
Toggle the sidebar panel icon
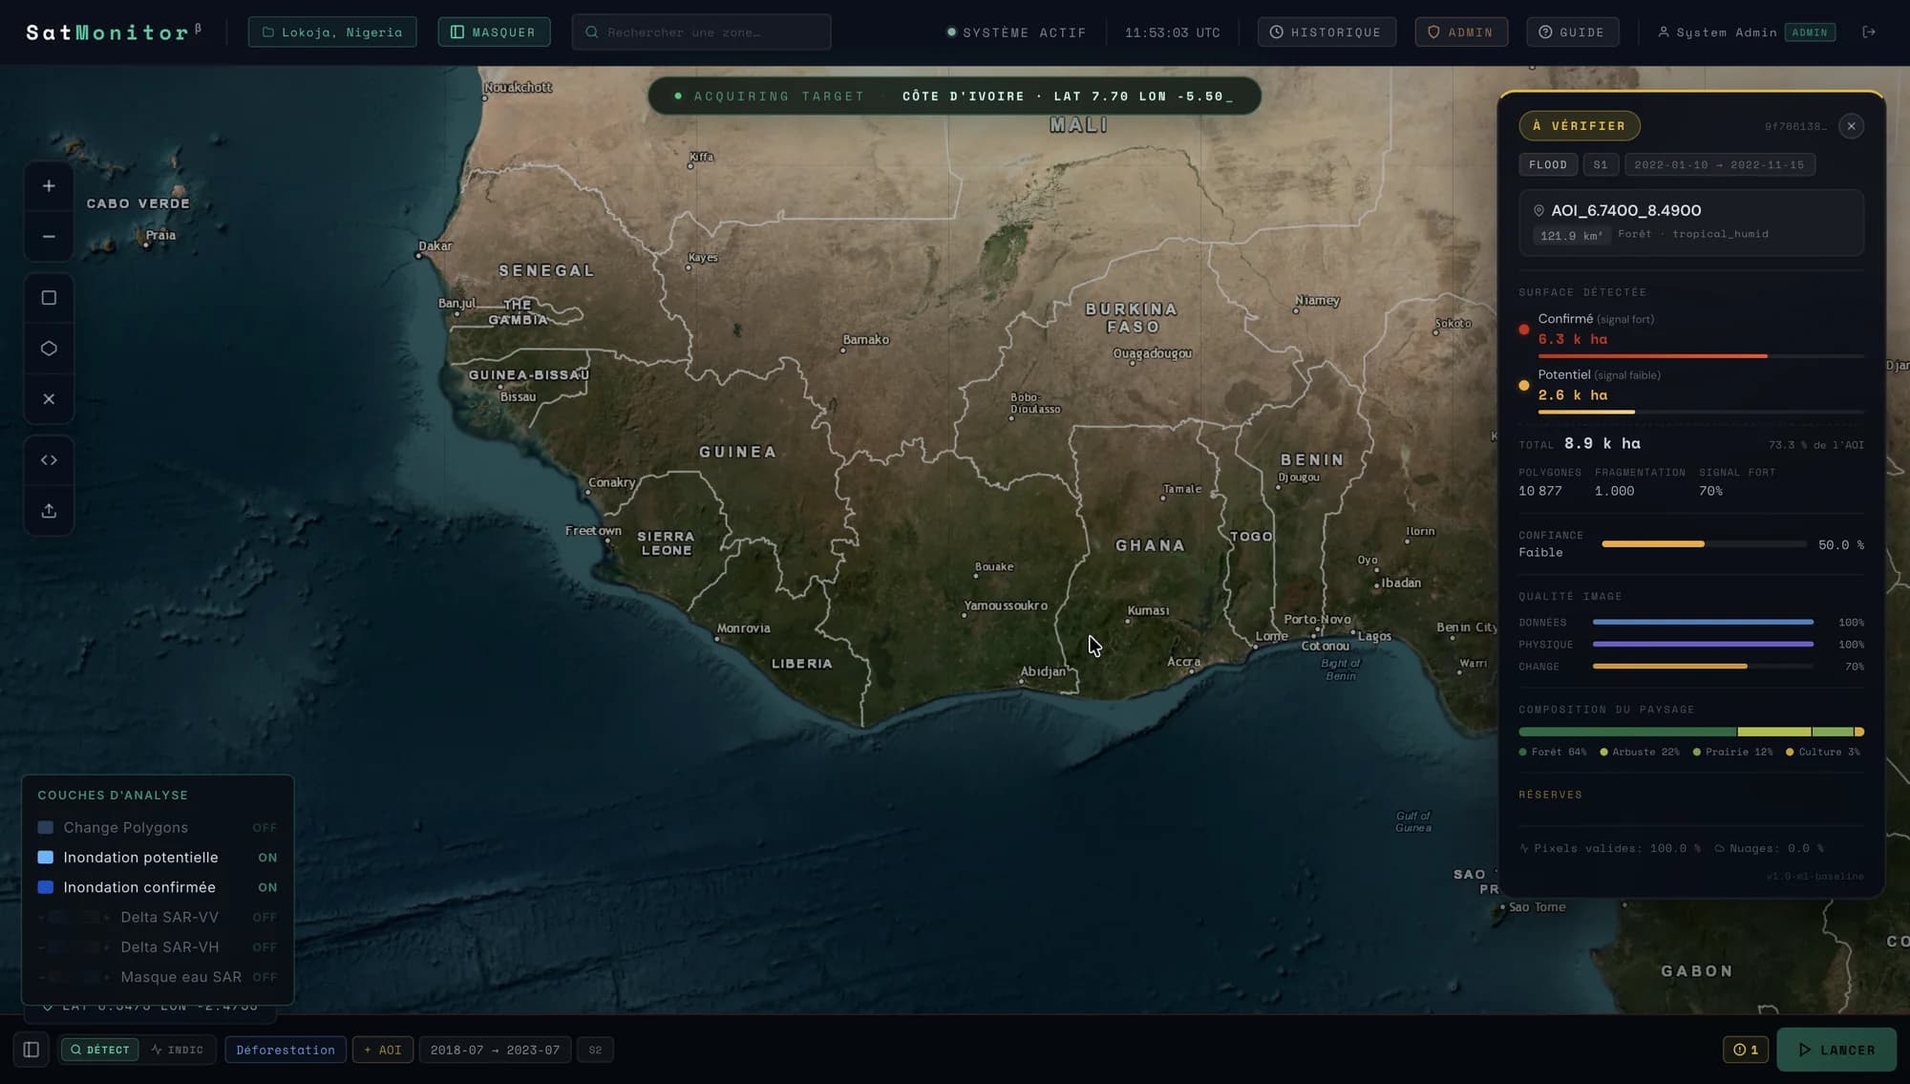[32, 1050]
